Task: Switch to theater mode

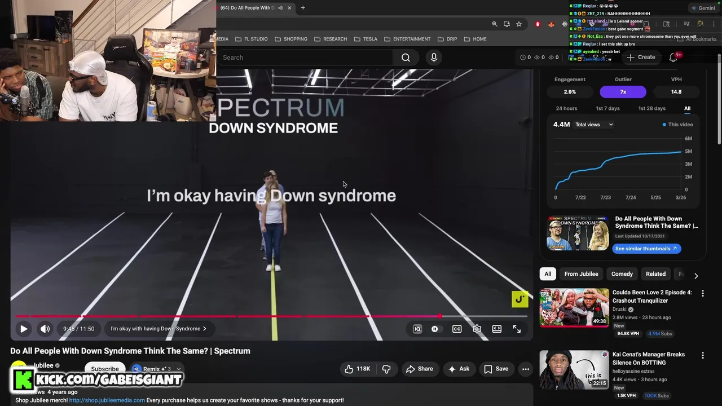Action: pyautogui.click(x=497, y=329)
